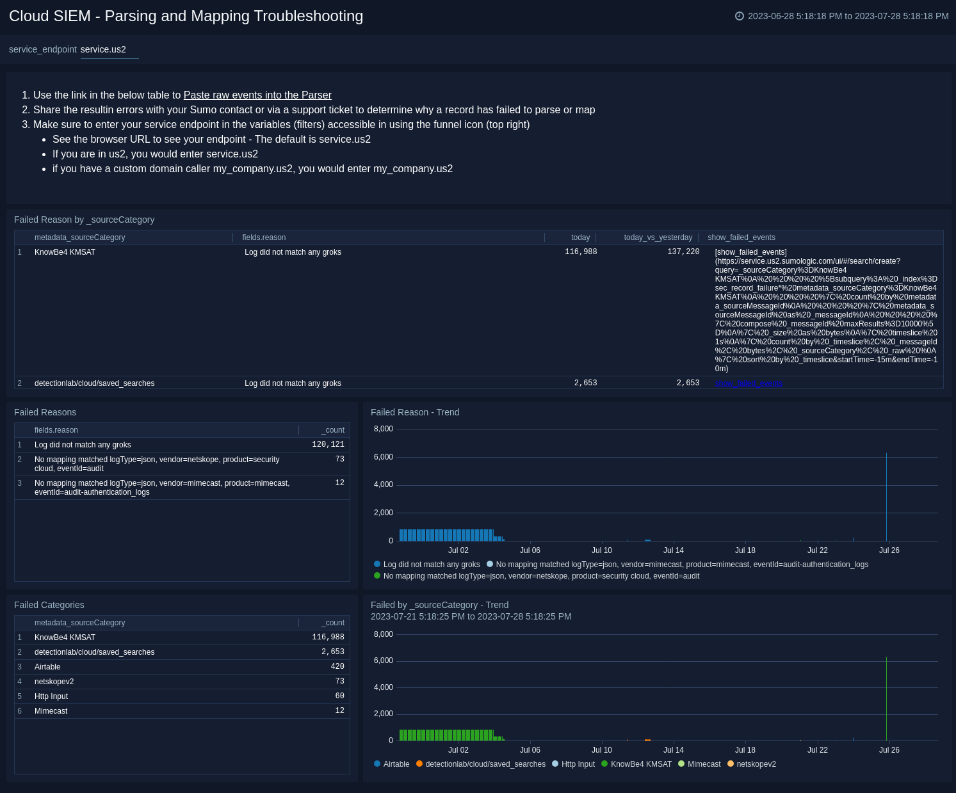The image size is (956, 793).
Task: Click the Jul 26 spike in Failed Reason Trend
Action: (x=887, y=496)
